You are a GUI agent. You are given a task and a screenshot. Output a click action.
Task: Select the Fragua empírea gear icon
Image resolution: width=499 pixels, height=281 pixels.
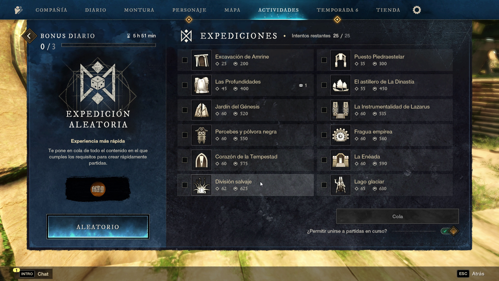[x=340, y=135]
